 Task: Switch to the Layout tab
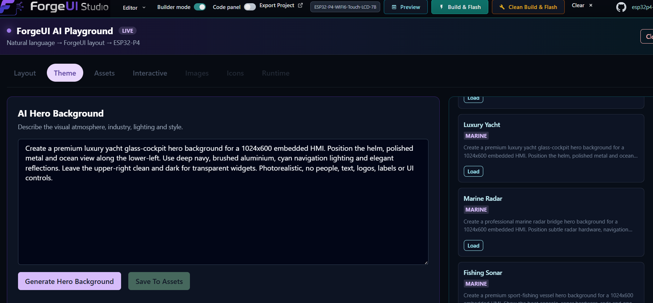tap(25, 73)
